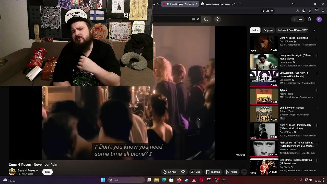
Task: Open the Guns N' Roses channel name link
Action: point(26,170)
